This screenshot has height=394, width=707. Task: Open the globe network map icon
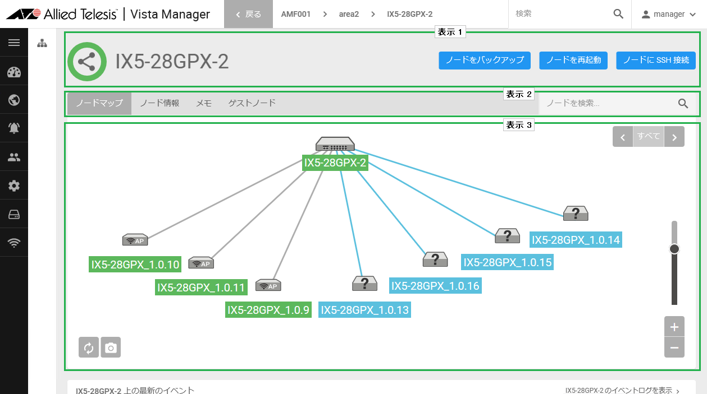point(14,100)
